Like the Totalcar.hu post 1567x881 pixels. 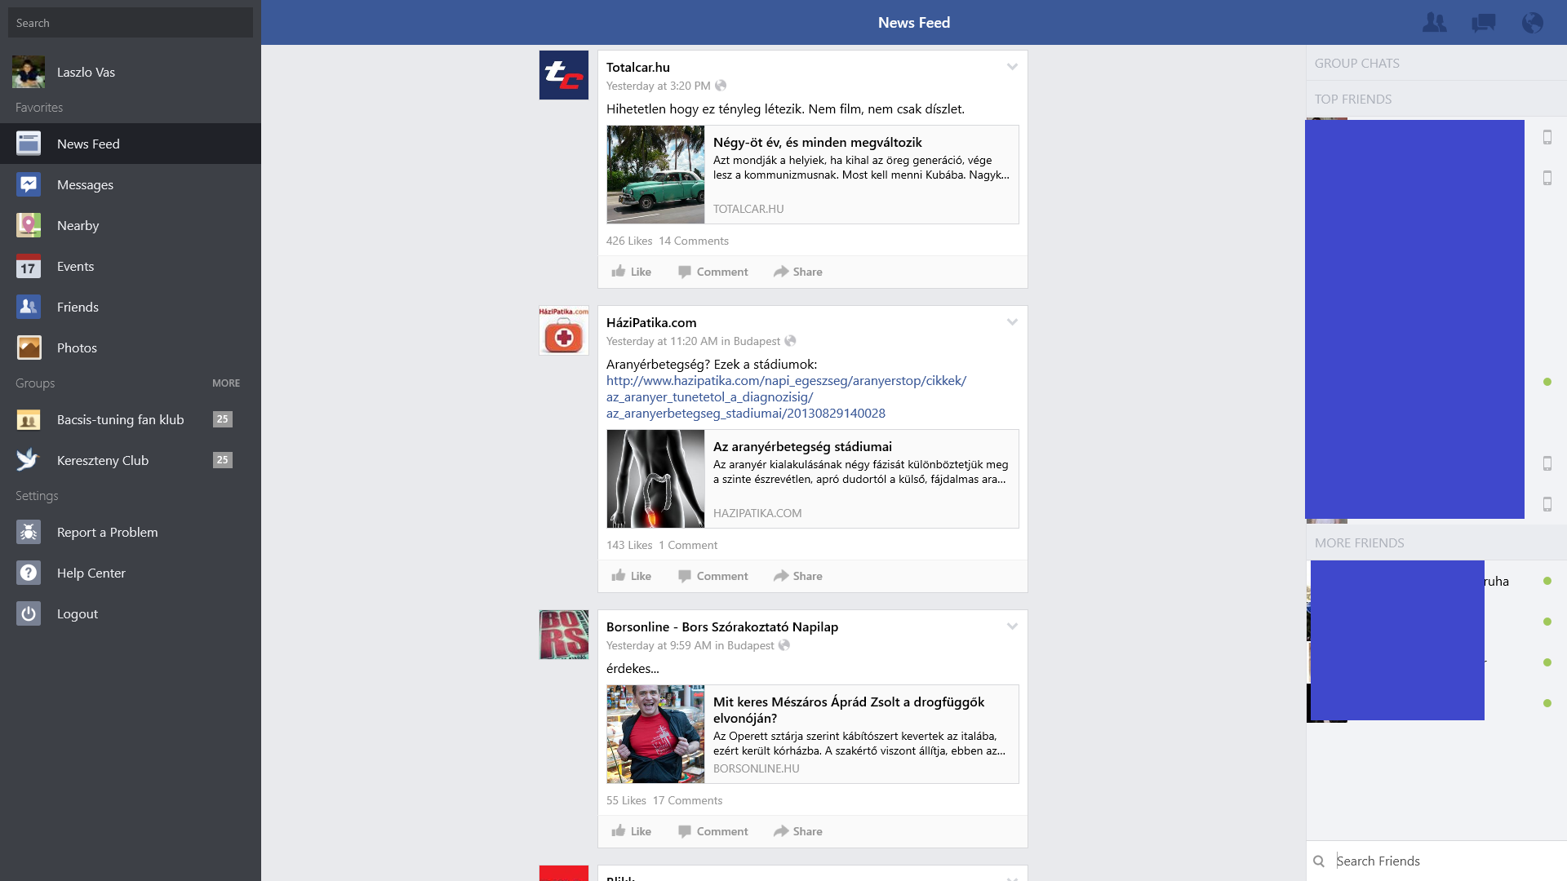tap(632, 272)
